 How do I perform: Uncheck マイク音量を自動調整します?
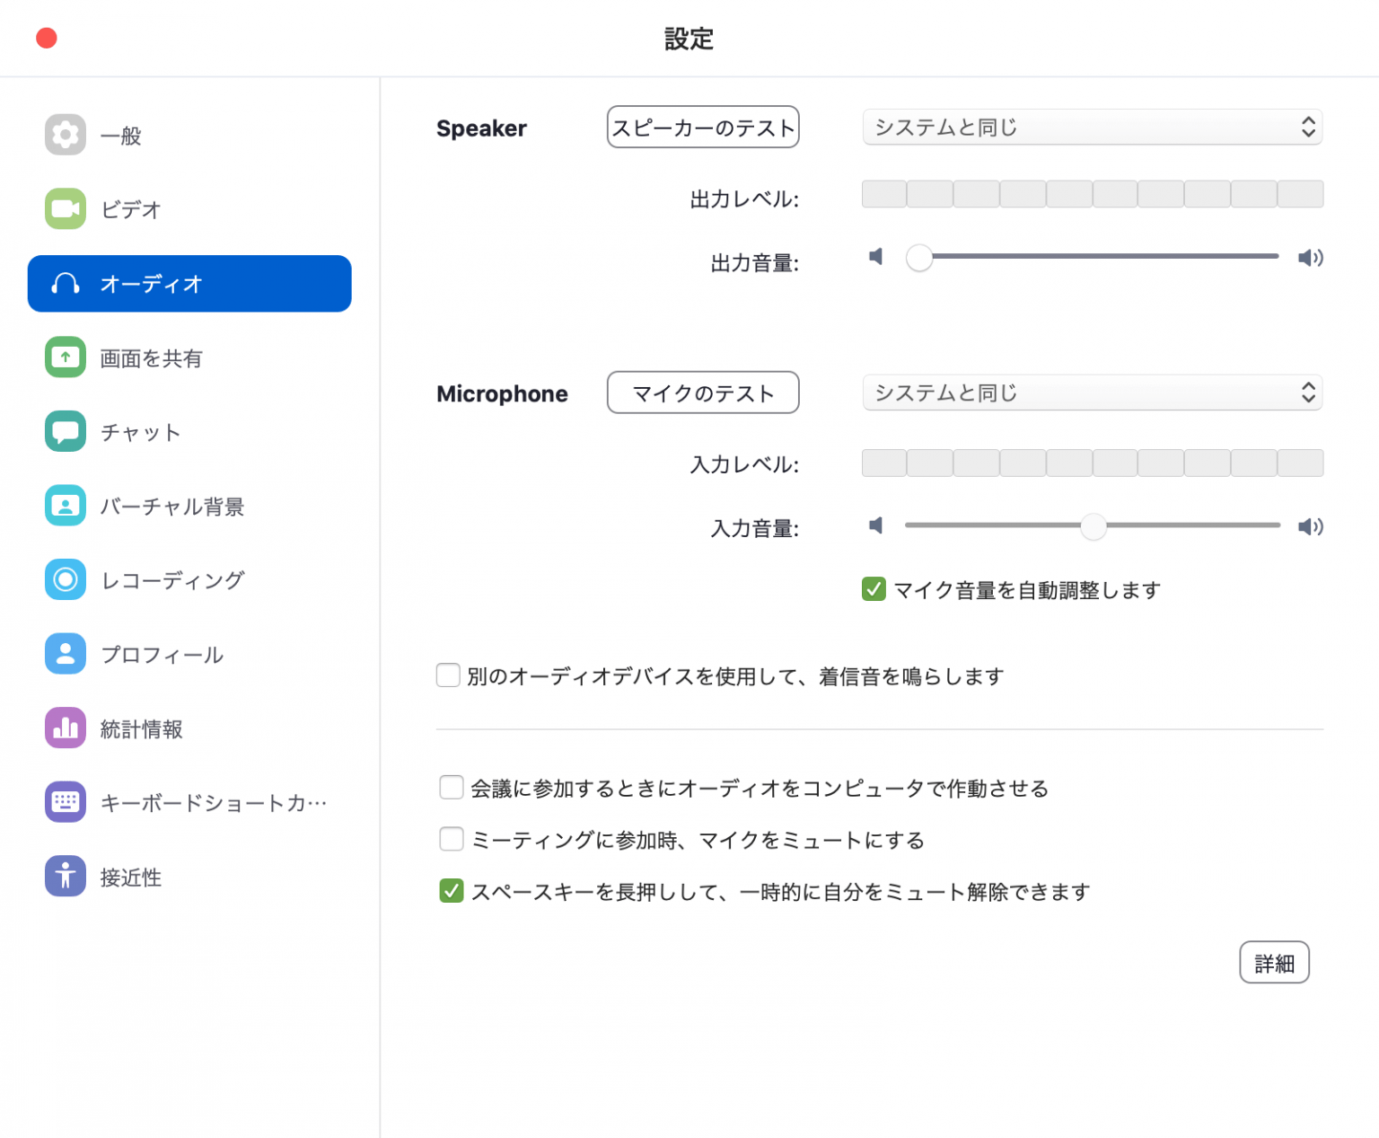pos(873,589)
